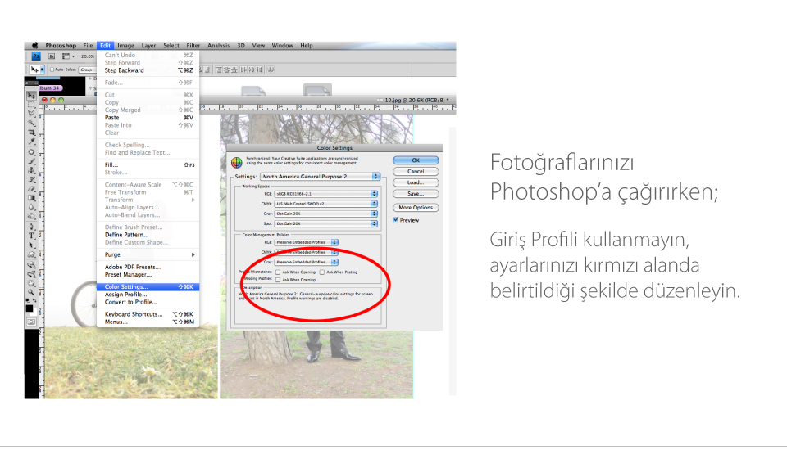Select the Patch healing tool
This screenshot has height=450, width=787.
coord(31,152)
